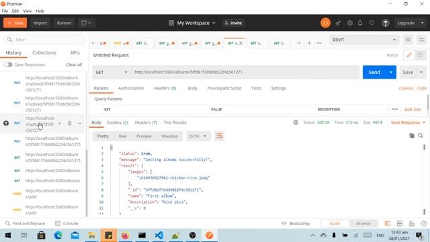The height and width of the screenshot is (242, 430).
Task: Open the Console in status bar
Action: [x=67, y=223]
